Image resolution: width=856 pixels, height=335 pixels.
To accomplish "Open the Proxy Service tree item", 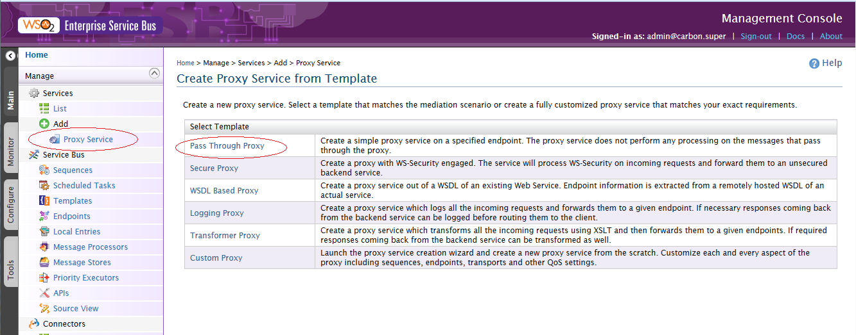I will pyautogui.click(x=88, y=139).
